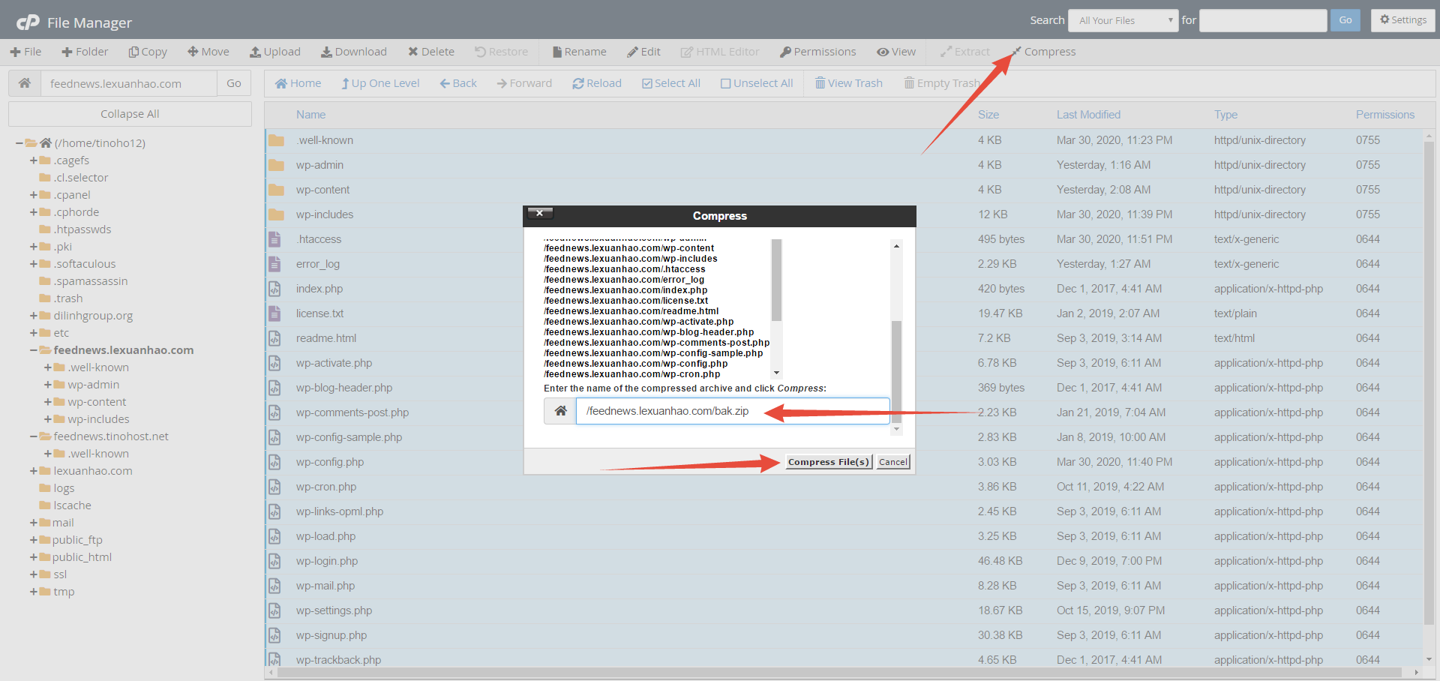Select the Copy tool
Image resolution: width=1440 pixels, height=681 pixels.
coord(148,51)
